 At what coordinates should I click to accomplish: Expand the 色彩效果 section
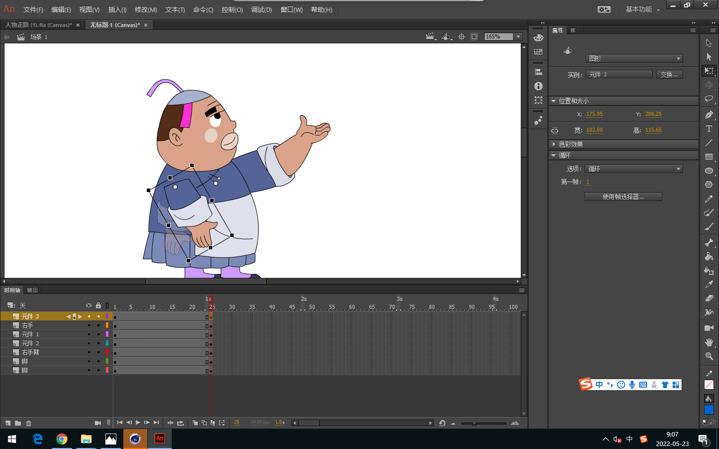pyautogui.click(x=554, y=144)
